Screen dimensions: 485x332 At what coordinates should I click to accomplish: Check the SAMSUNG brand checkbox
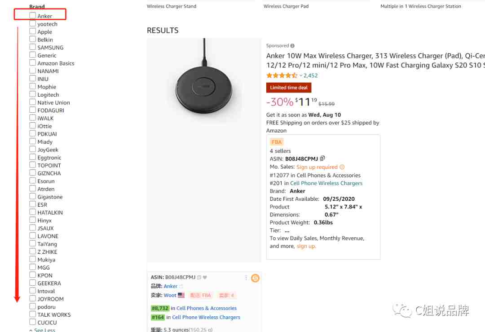click(x=32, y=47)
